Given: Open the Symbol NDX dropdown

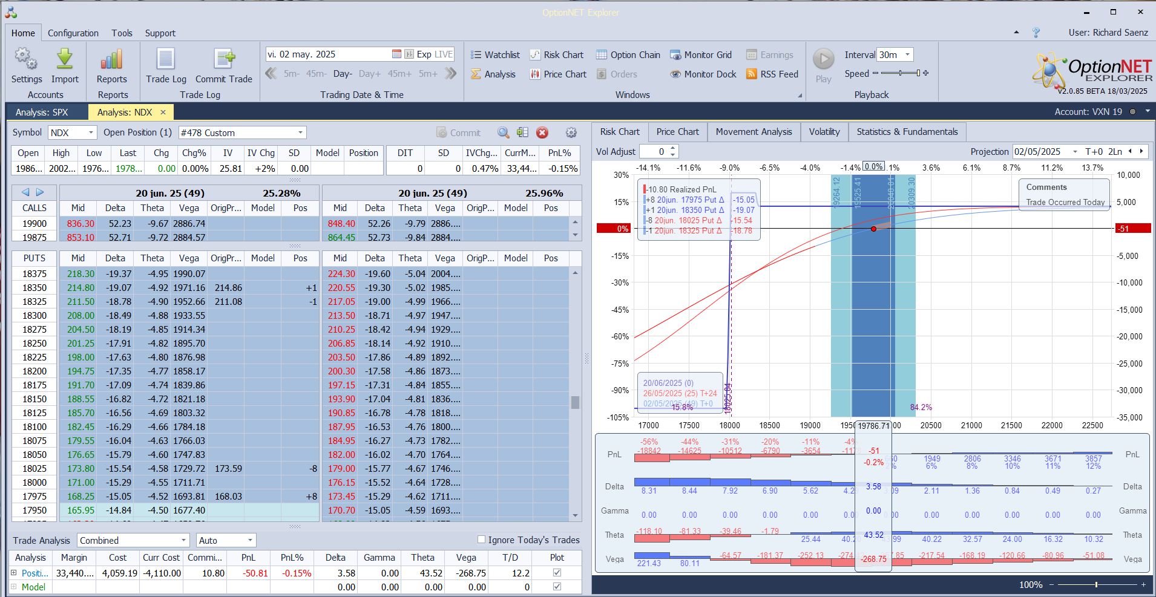Looking at the screenshot, I should click(91, 132).
